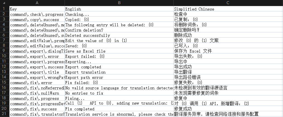
Task: Select cell 'Export path error'
Action: tap(119, 77)
